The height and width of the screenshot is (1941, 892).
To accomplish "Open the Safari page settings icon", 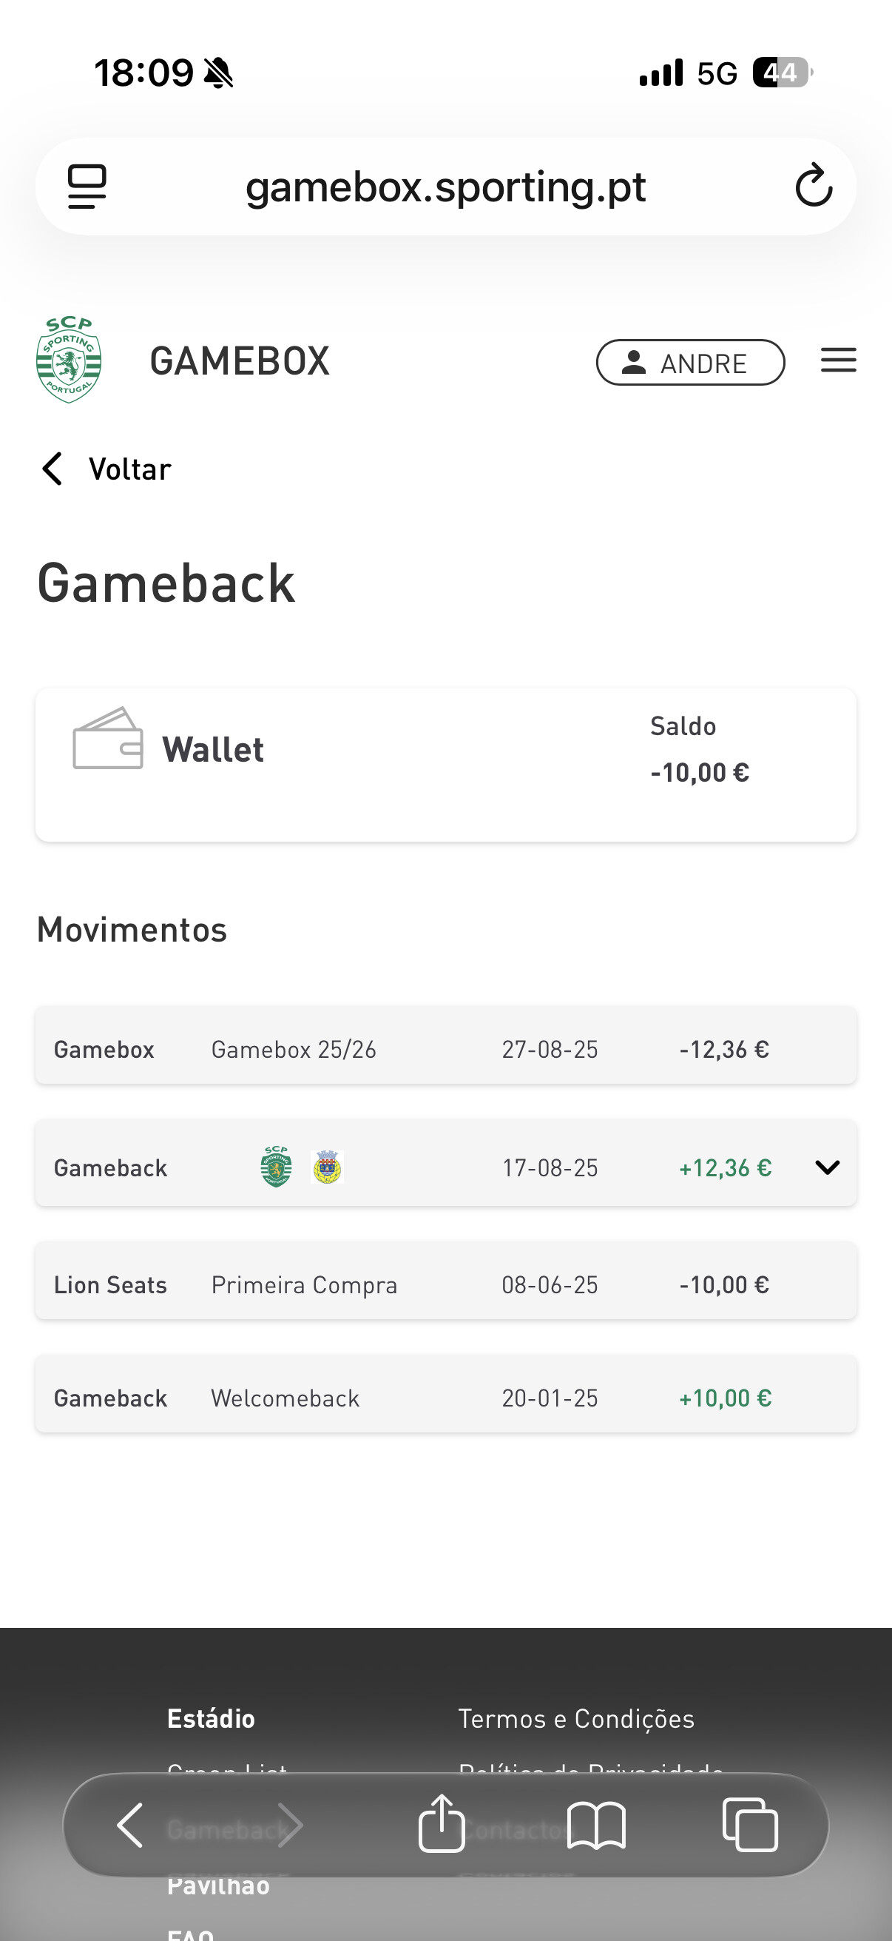I will click(87, 186).
